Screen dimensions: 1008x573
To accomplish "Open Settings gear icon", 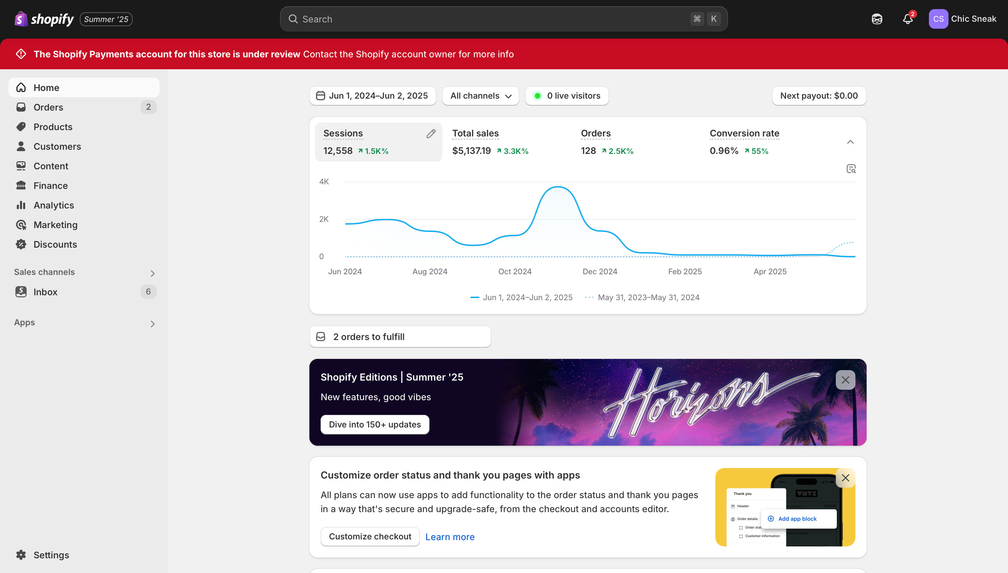I will [x=21, y=555].
